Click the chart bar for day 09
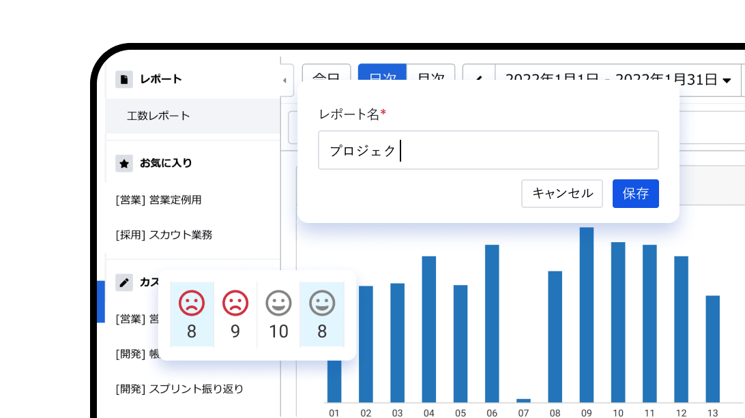This screenshot has height=418, width=745. [587, 314]
